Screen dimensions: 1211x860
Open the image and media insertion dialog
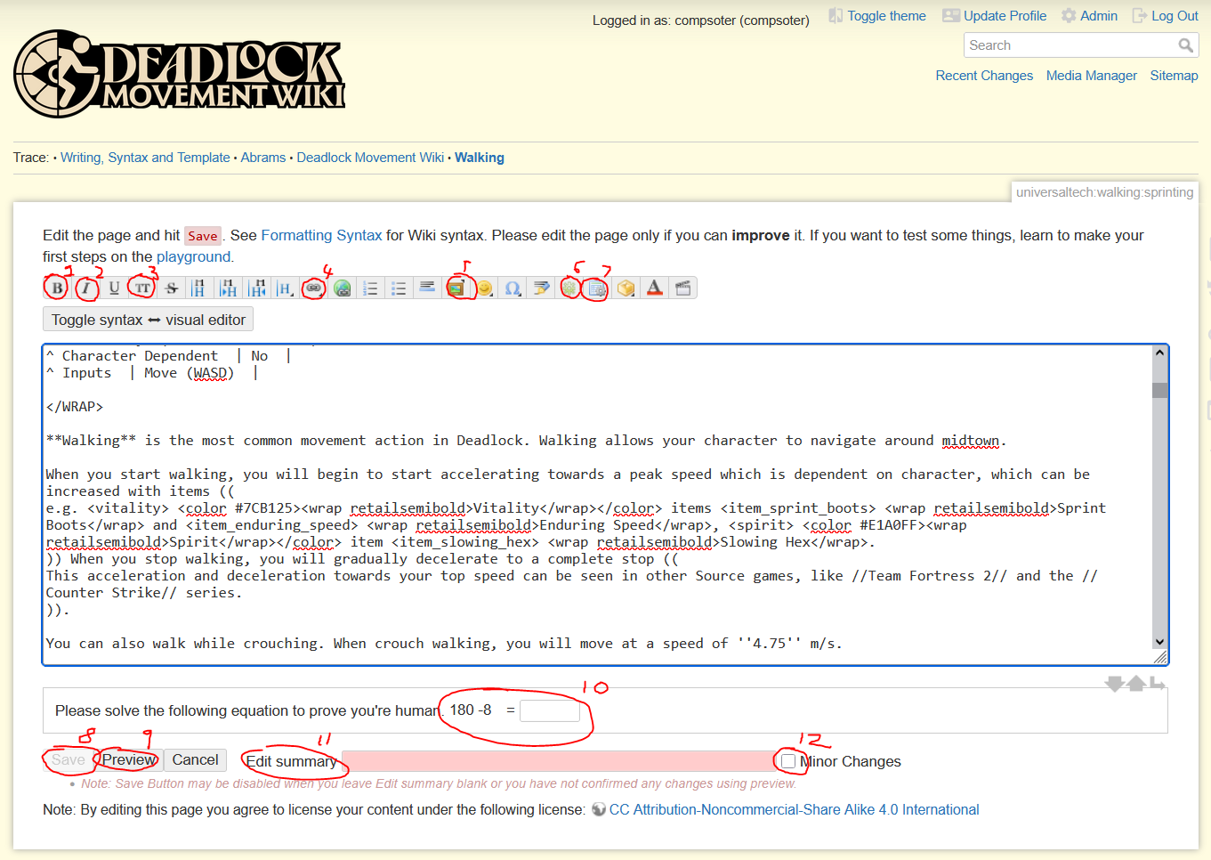tap(457, 287)
